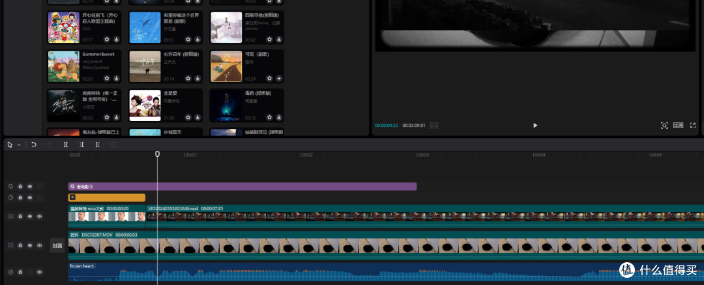Hide the orange adjustment track
This screenshot has height=285, width=704.
pyautogui.click(x=29, y=198)
